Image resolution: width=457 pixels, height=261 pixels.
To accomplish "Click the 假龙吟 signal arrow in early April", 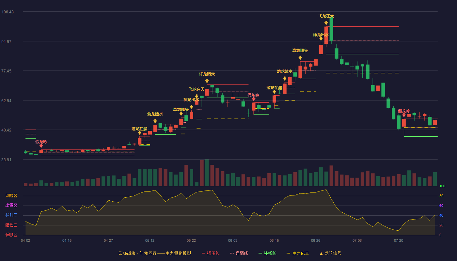I will coord(41,146).
